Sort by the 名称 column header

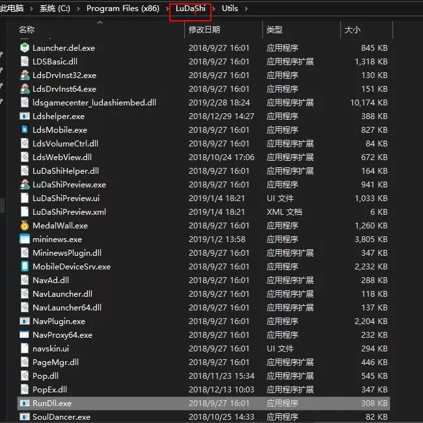click(x=27, y=29)
